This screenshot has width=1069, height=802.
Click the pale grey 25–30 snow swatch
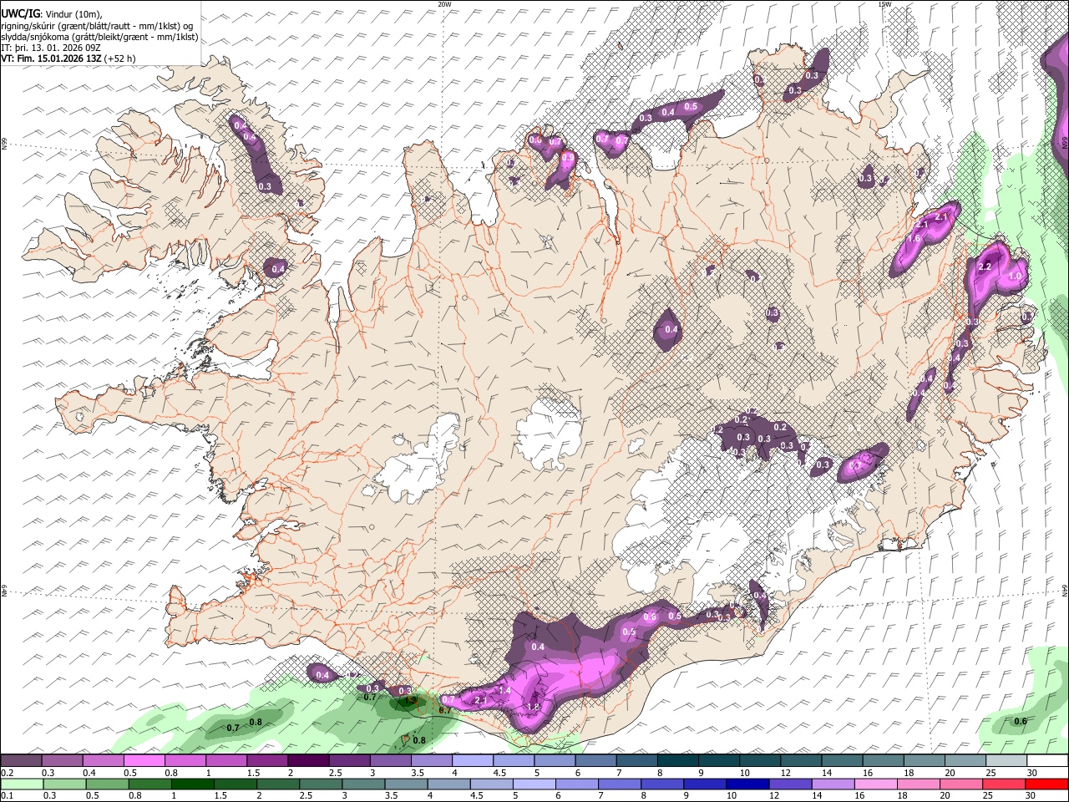[x=1007, y=760]
